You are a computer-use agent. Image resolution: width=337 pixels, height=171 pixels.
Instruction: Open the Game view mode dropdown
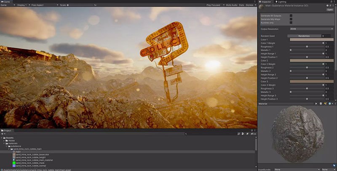click(8, 5)
